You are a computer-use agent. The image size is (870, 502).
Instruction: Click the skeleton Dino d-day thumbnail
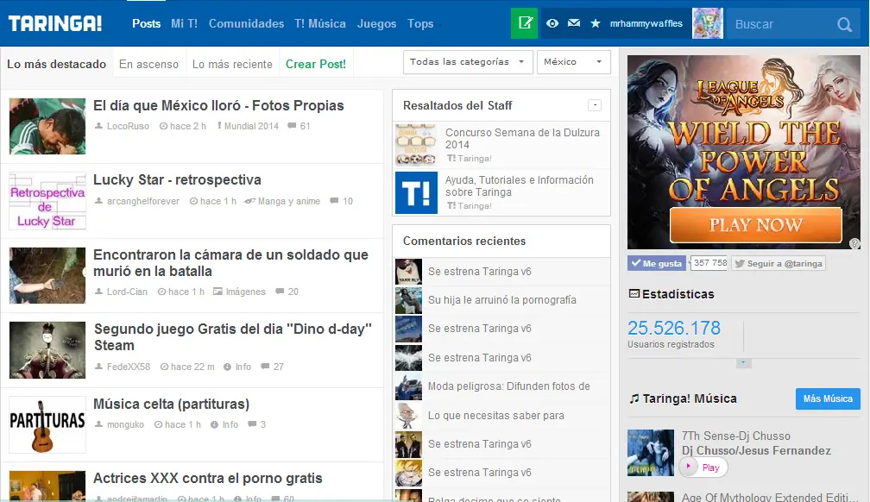47,350
